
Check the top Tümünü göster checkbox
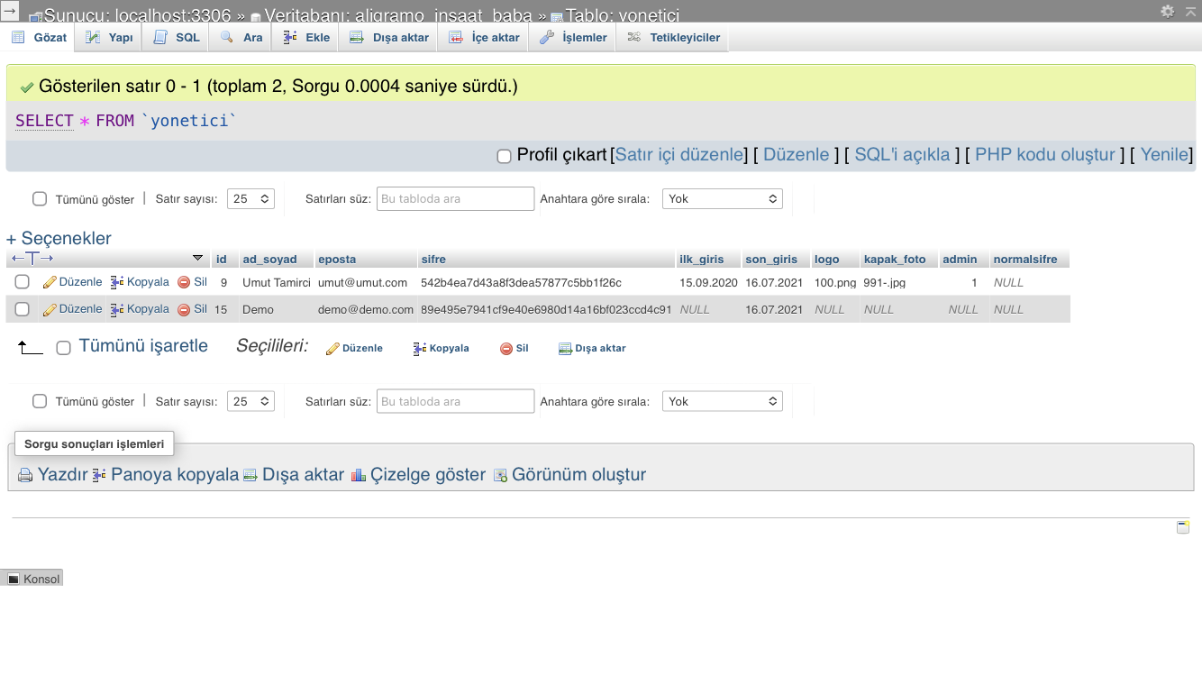click(40, 199)
